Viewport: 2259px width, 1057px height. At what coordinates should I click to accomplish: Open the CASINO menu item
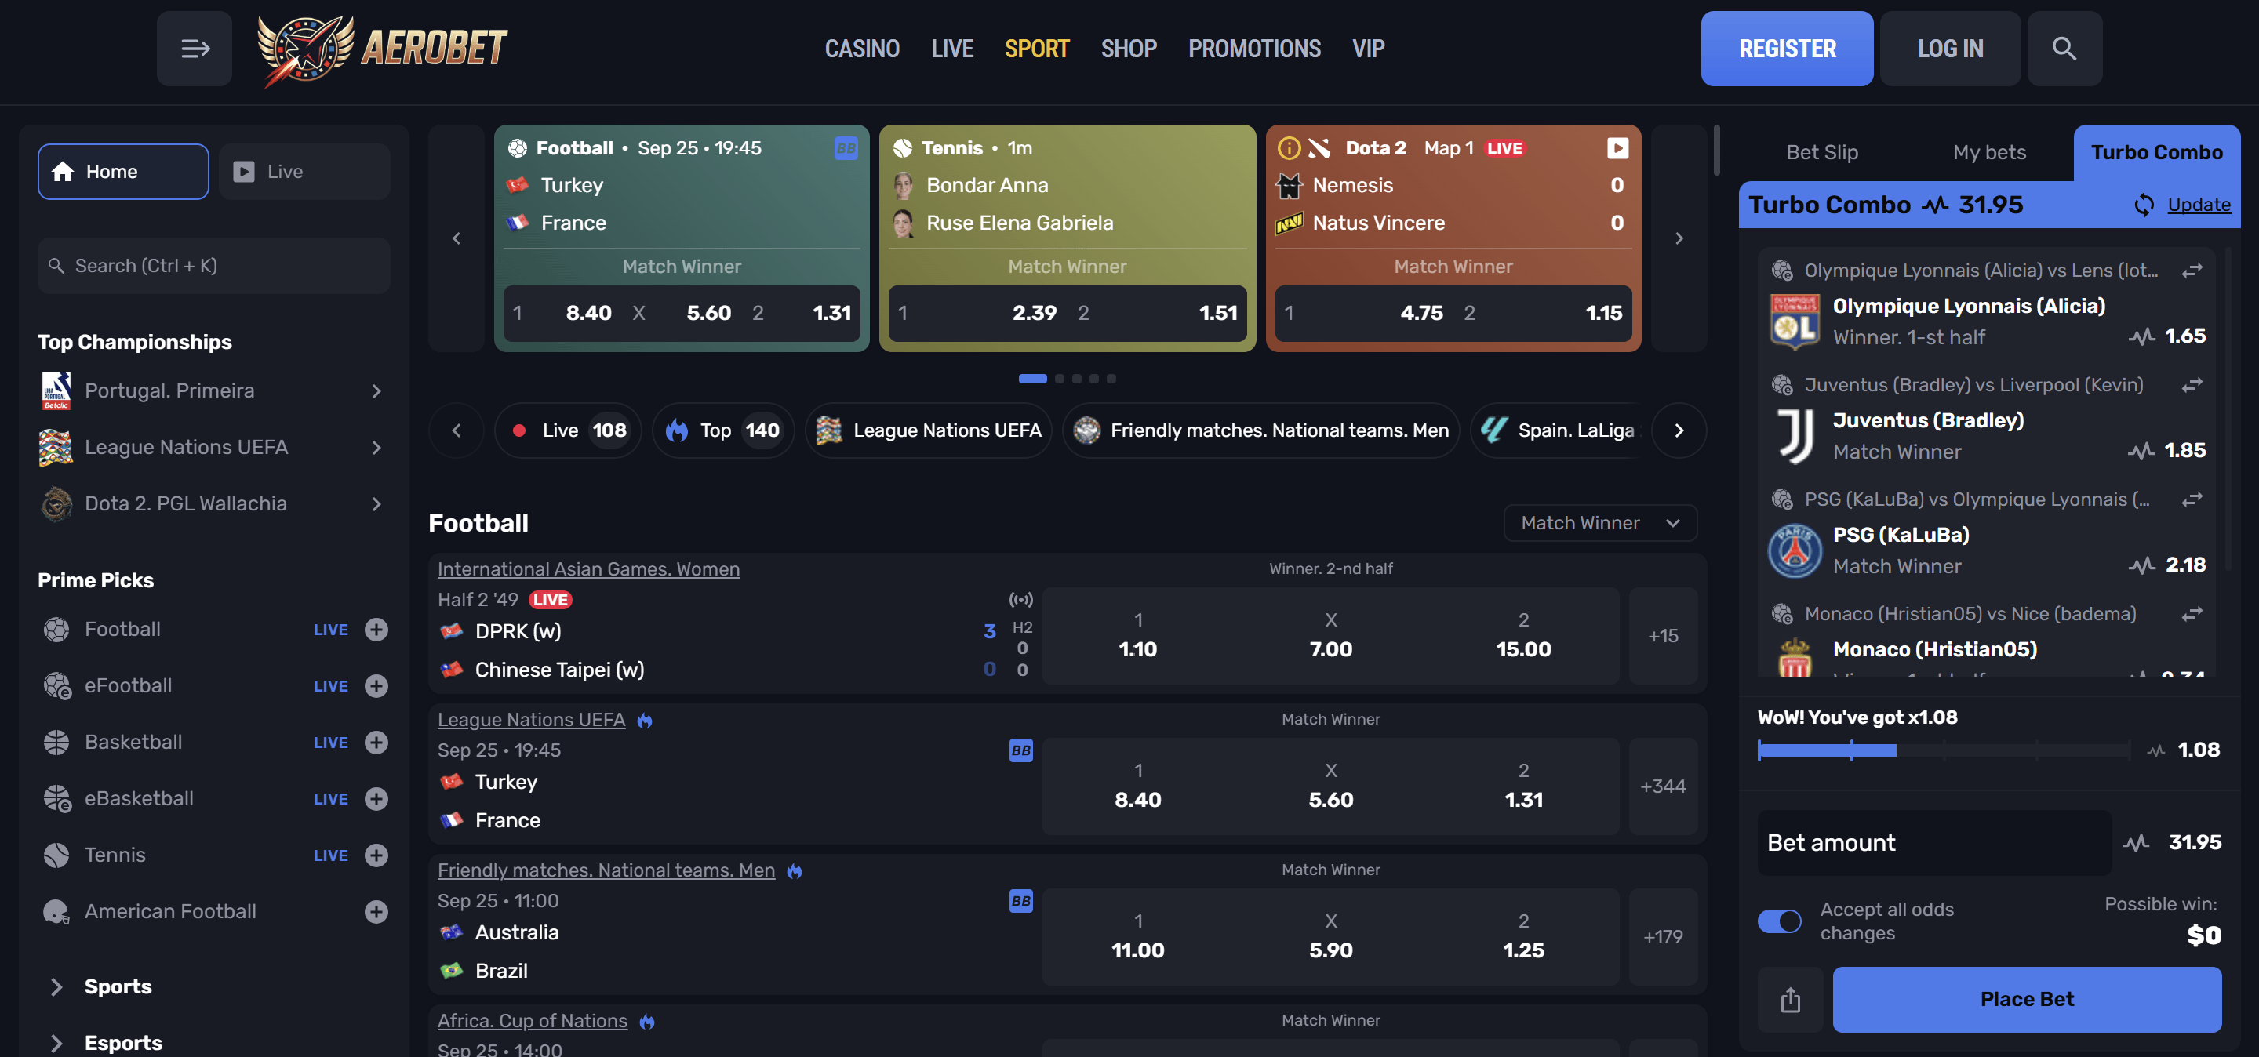pyautogui.click(x=861, y=48)
